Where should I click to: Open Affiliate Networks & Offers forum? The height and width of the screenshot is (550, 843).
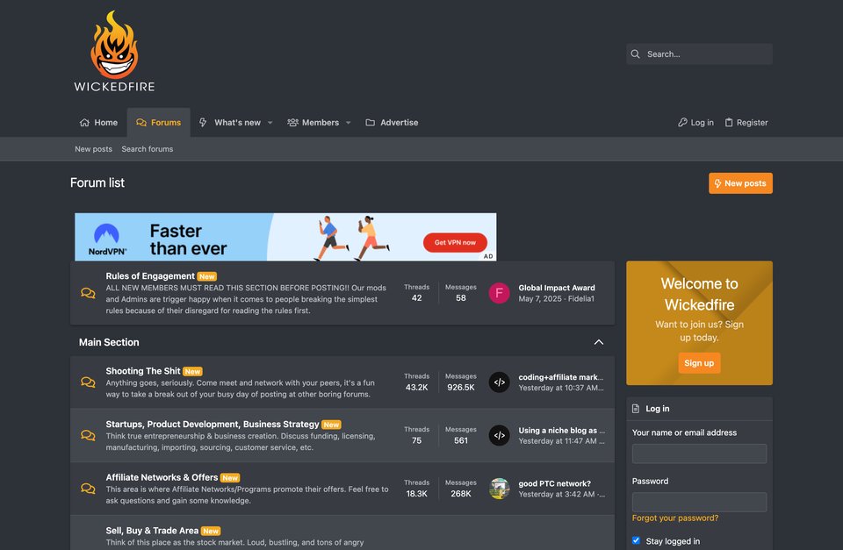click(x=162, y=477)
